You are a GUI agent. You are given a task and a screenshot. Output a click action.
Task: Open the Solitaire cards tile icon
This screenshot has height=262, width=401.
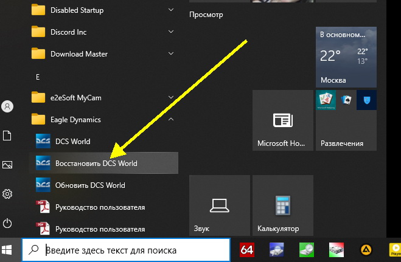tap(346, 100)
